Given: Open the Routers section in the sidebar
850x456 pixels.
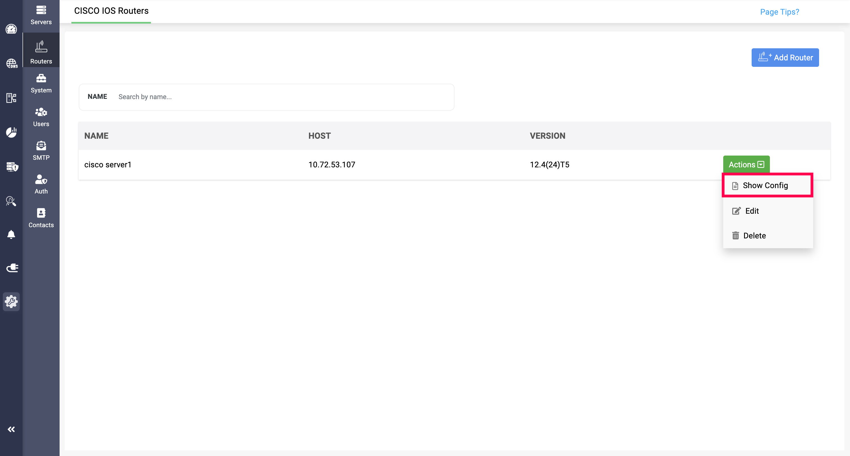Looking at the screenshot, I should [x=41, y=51].
